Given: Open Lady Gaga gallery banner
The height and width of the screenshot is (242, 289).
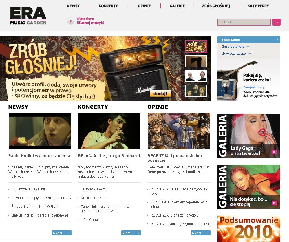Looking at the screenshot, I should point(249,136).
